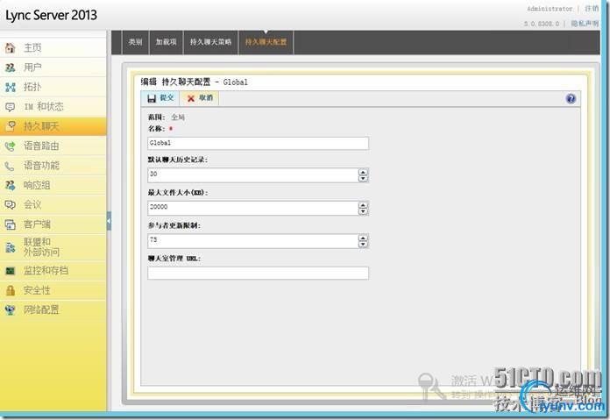Open the 加载项 tab
The height and width of the screenshot is (420, 610).
coord(167,42)
